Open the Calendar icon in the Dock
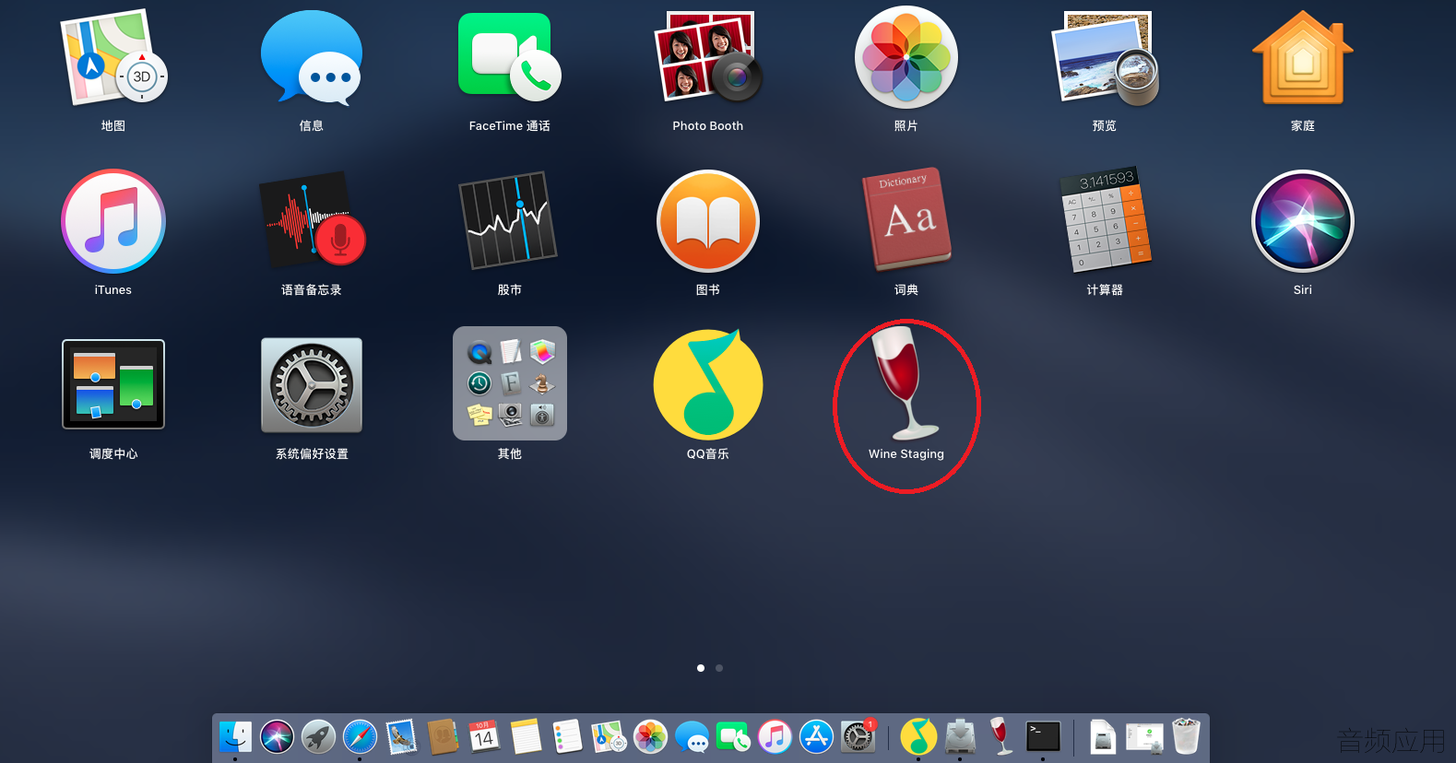This screenshot has width=1456, height=763. point(484,737)
